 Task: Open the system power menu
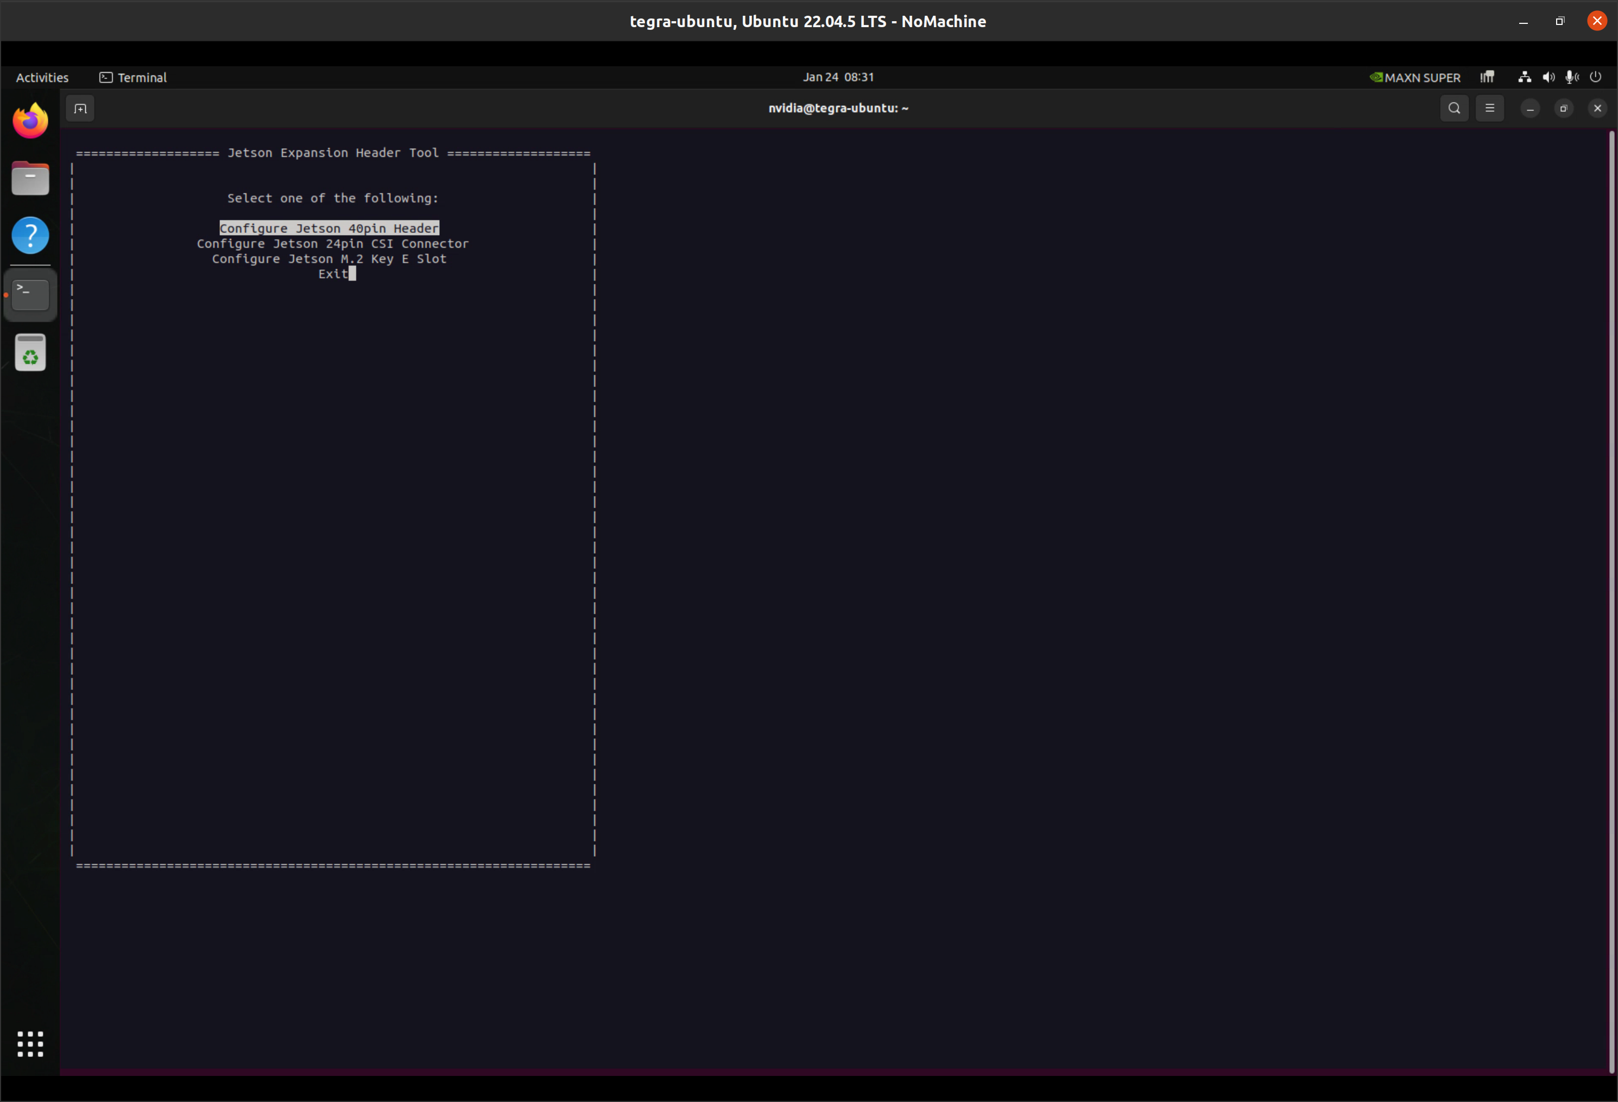point(1596,77)
